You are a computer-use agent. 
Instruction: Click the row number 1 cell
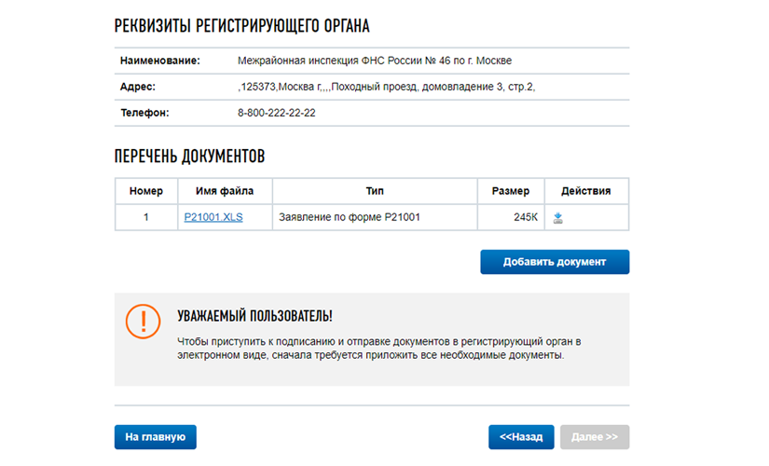(x=146, y=217)
